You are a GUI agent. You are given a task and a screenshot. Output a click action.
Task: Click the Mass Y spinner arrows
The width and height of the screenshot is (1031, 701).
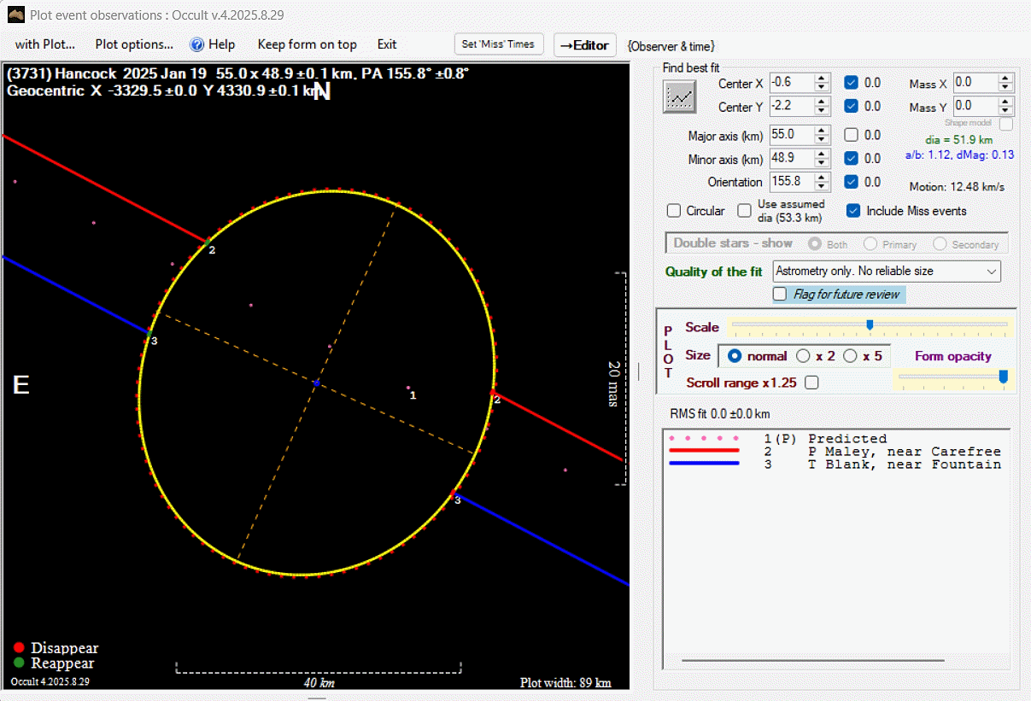click(x=1006, y=107)
